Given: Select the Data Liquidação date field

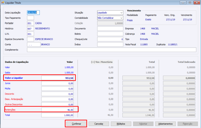Looking at the screenshot, I should coord(33,13).
